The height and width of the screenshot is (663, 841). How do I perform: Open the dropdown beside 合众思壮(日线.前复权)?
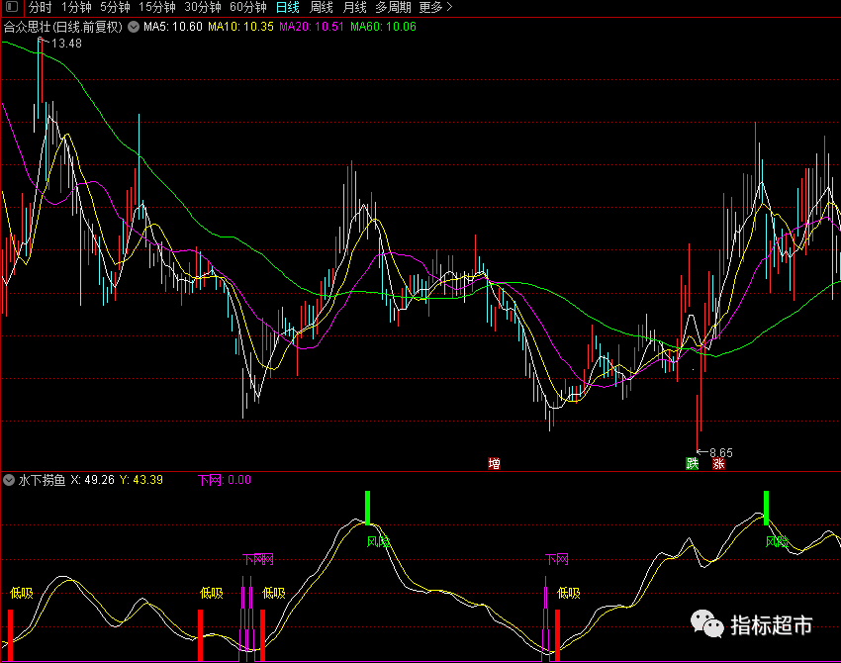pyautogui.click(x=134, y=27)
